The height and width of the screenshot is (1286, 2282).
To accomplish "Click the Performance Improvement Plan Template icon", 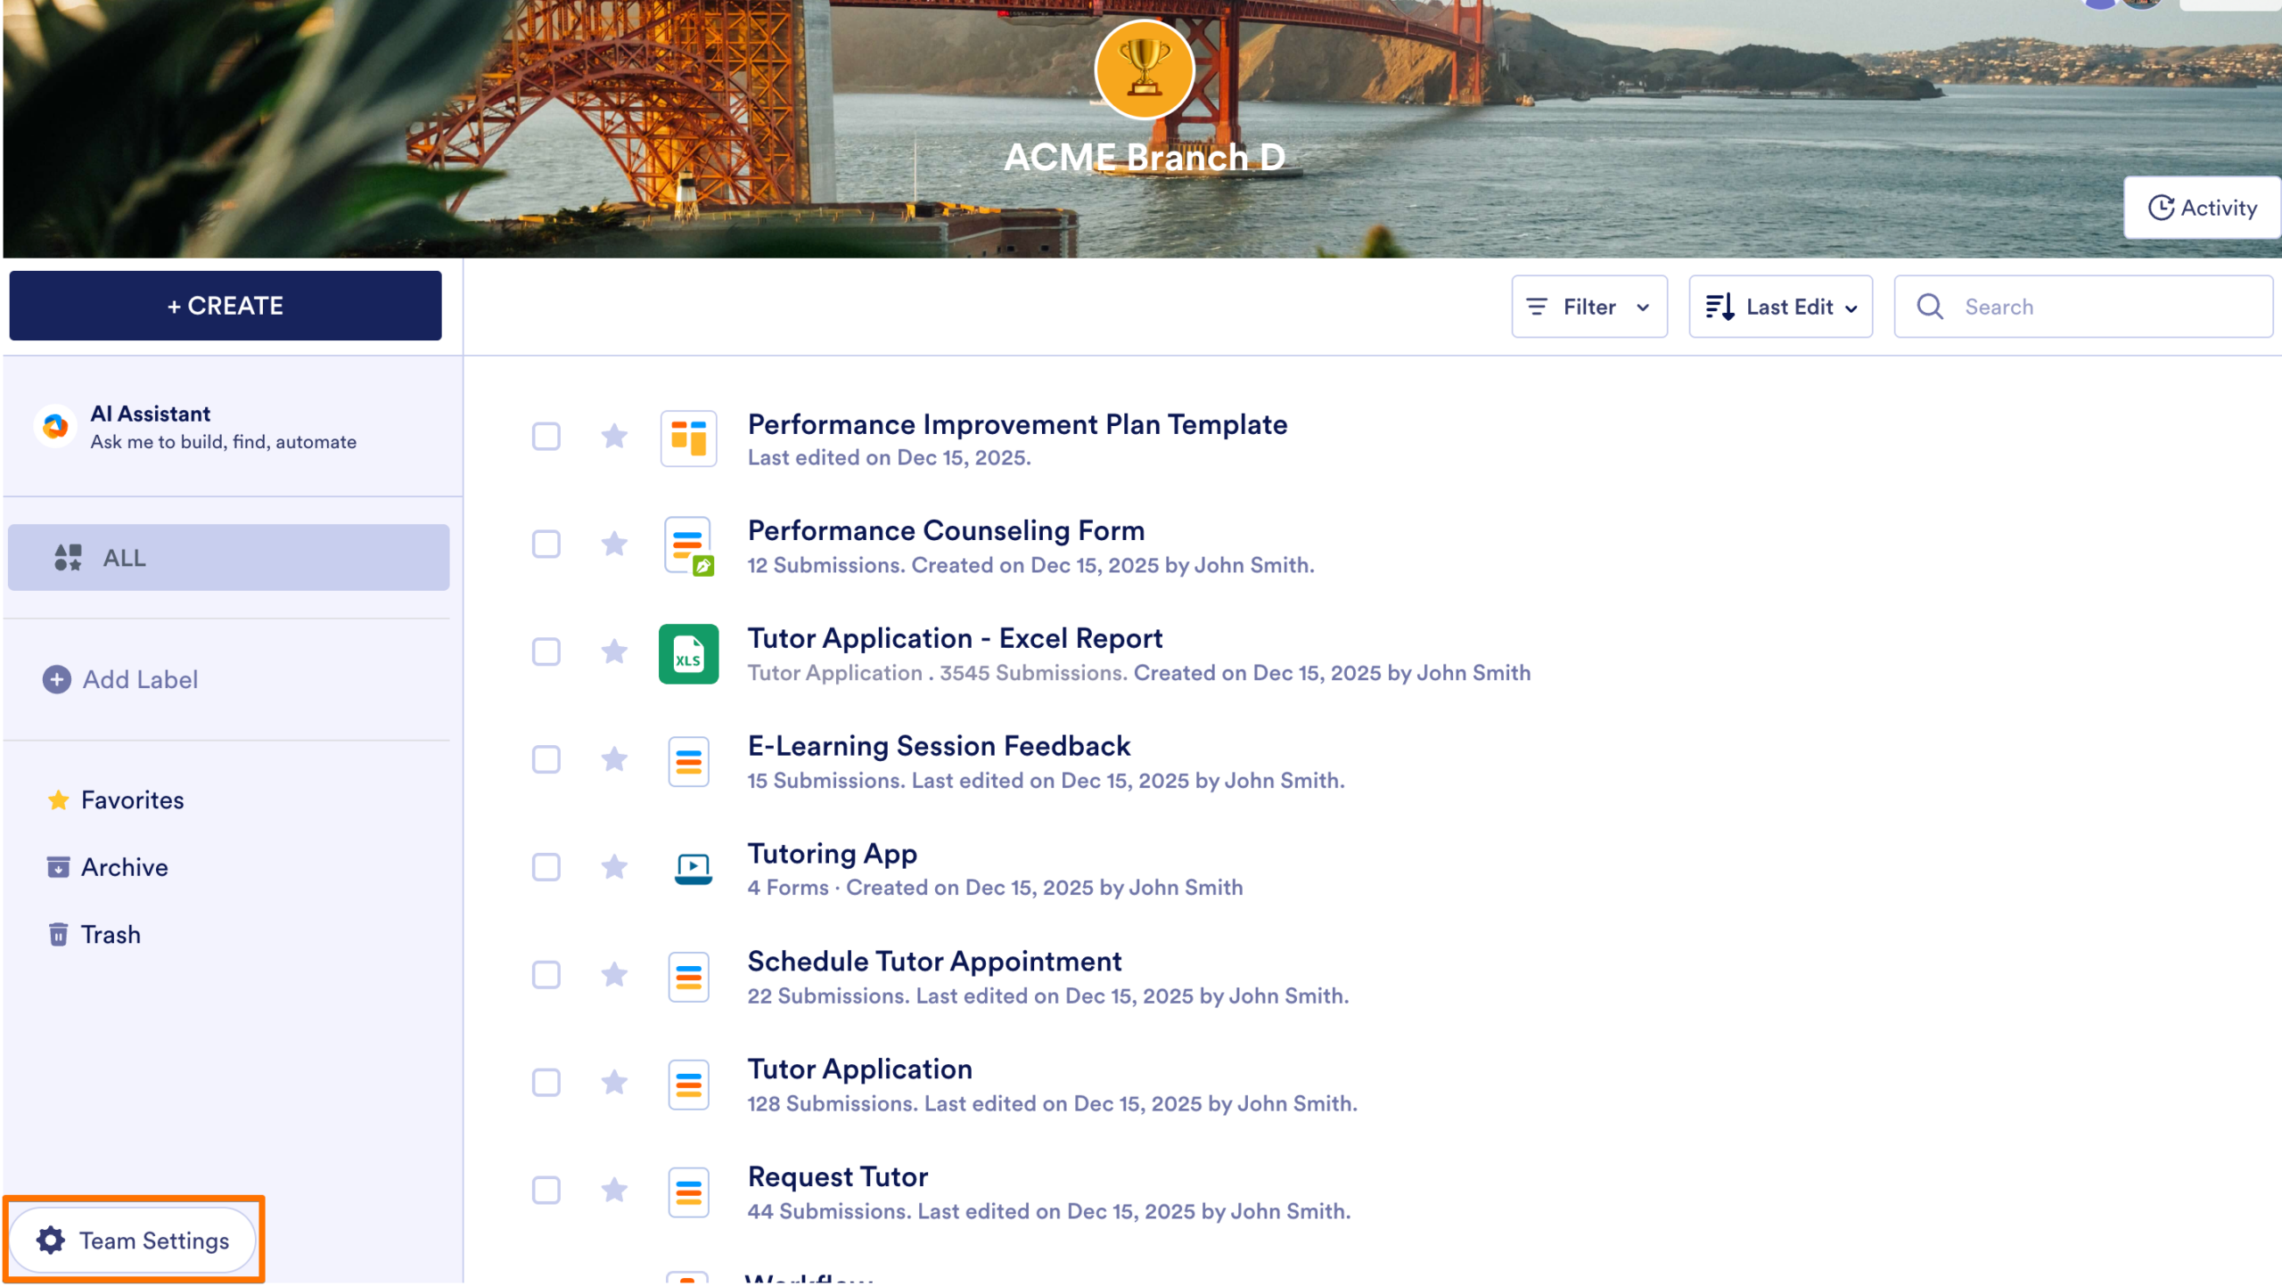I will (688, 438).
